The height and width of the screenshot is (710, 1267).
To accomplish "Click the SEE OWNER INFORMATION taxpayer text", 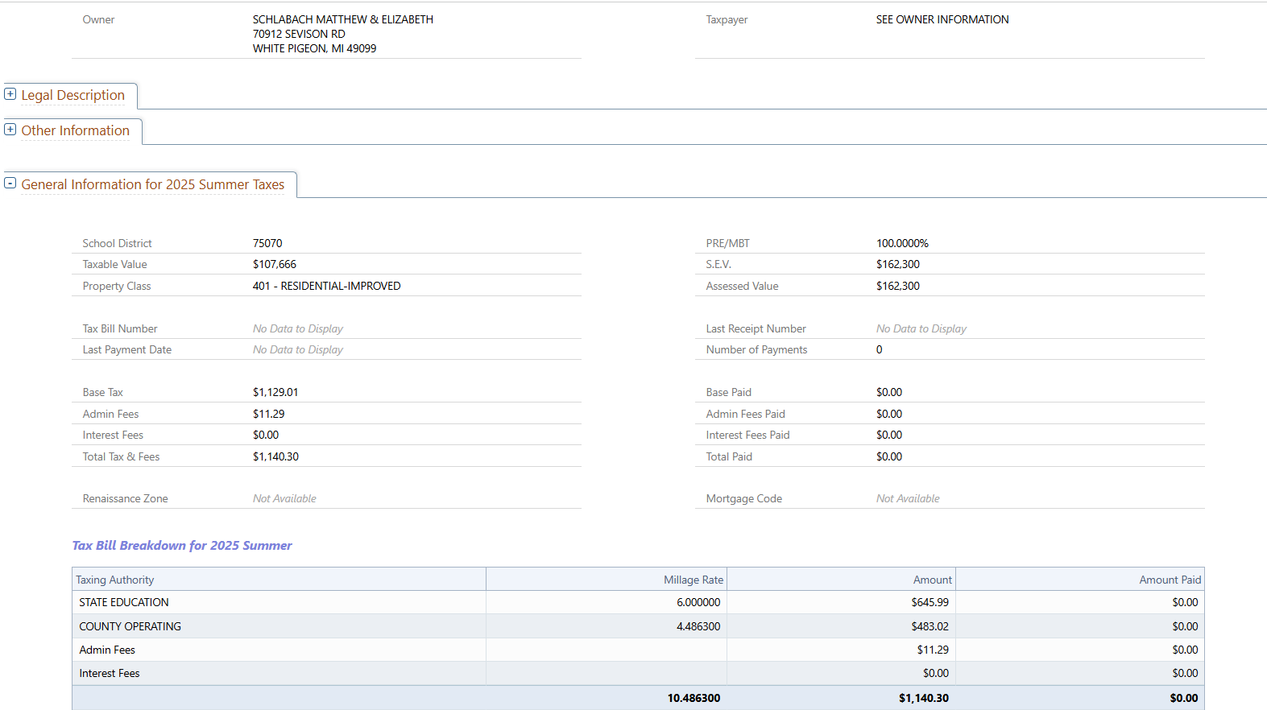I will pyautogui.click(x=942, y=19).
